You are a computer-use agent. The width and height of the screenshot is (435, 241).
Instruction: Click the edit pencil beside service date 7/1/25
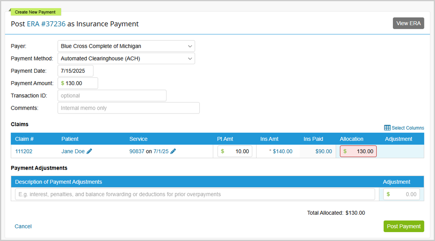tap(173, 151)
